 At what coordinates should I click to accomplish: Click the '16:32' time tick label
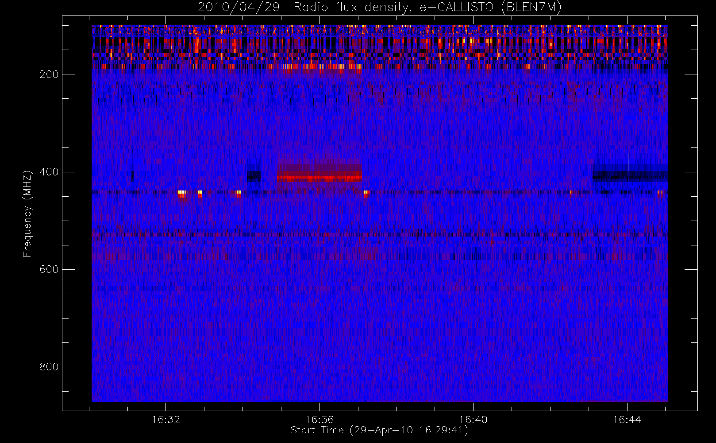[x=166, y=420]
